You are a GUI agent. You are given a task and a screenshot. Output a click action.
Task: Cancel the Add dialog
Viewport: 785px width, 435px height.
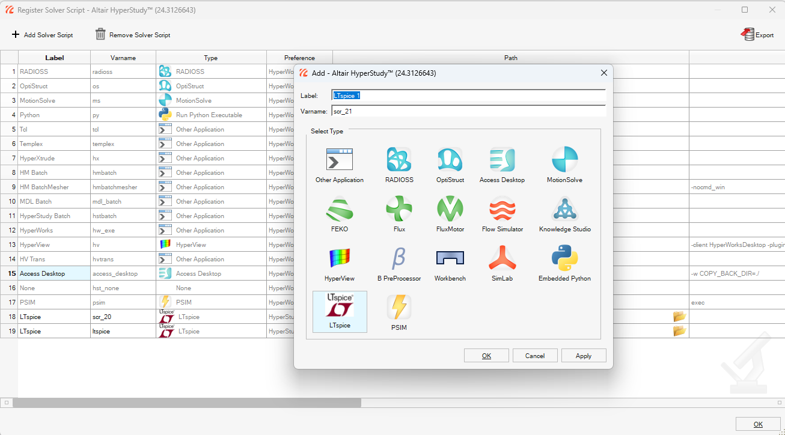(x=535, y=356)
